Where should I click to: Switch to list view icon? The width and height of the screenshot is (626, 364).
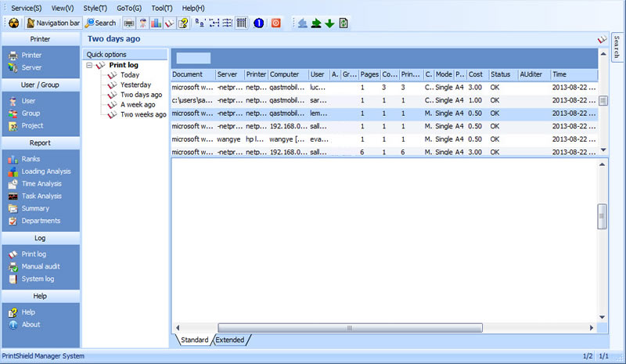coord(227,23)
